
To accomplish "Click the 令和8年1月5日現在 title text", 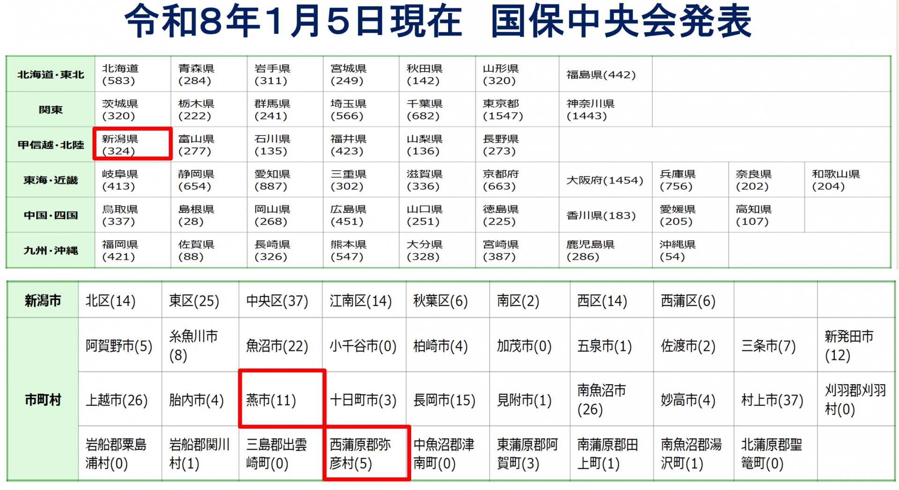I will [x=293, y=22].
